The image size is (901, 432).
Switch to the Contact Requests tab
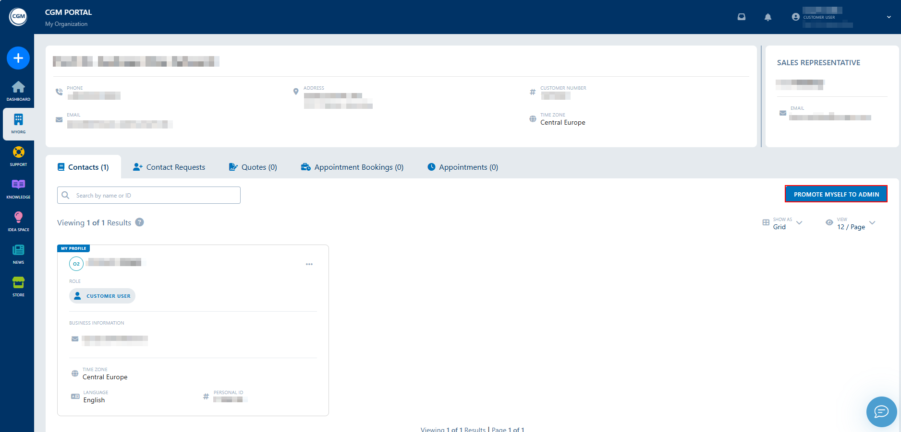169,167
